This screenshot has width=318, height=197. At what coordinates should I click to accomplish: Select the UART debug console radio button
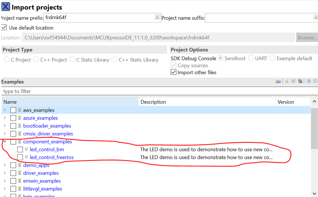pos(251,58)
